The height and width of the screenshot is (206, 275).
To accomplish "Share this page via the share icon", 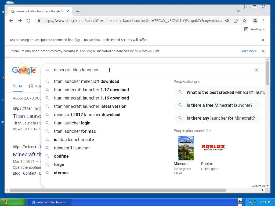I will click(236, 21).
